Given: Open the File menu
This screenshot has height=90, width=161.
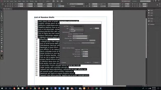Looking at the screenshot, I should 5,1.
